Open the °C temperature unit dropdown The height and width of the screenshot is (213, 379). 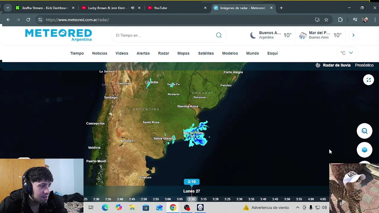(347, 53)
